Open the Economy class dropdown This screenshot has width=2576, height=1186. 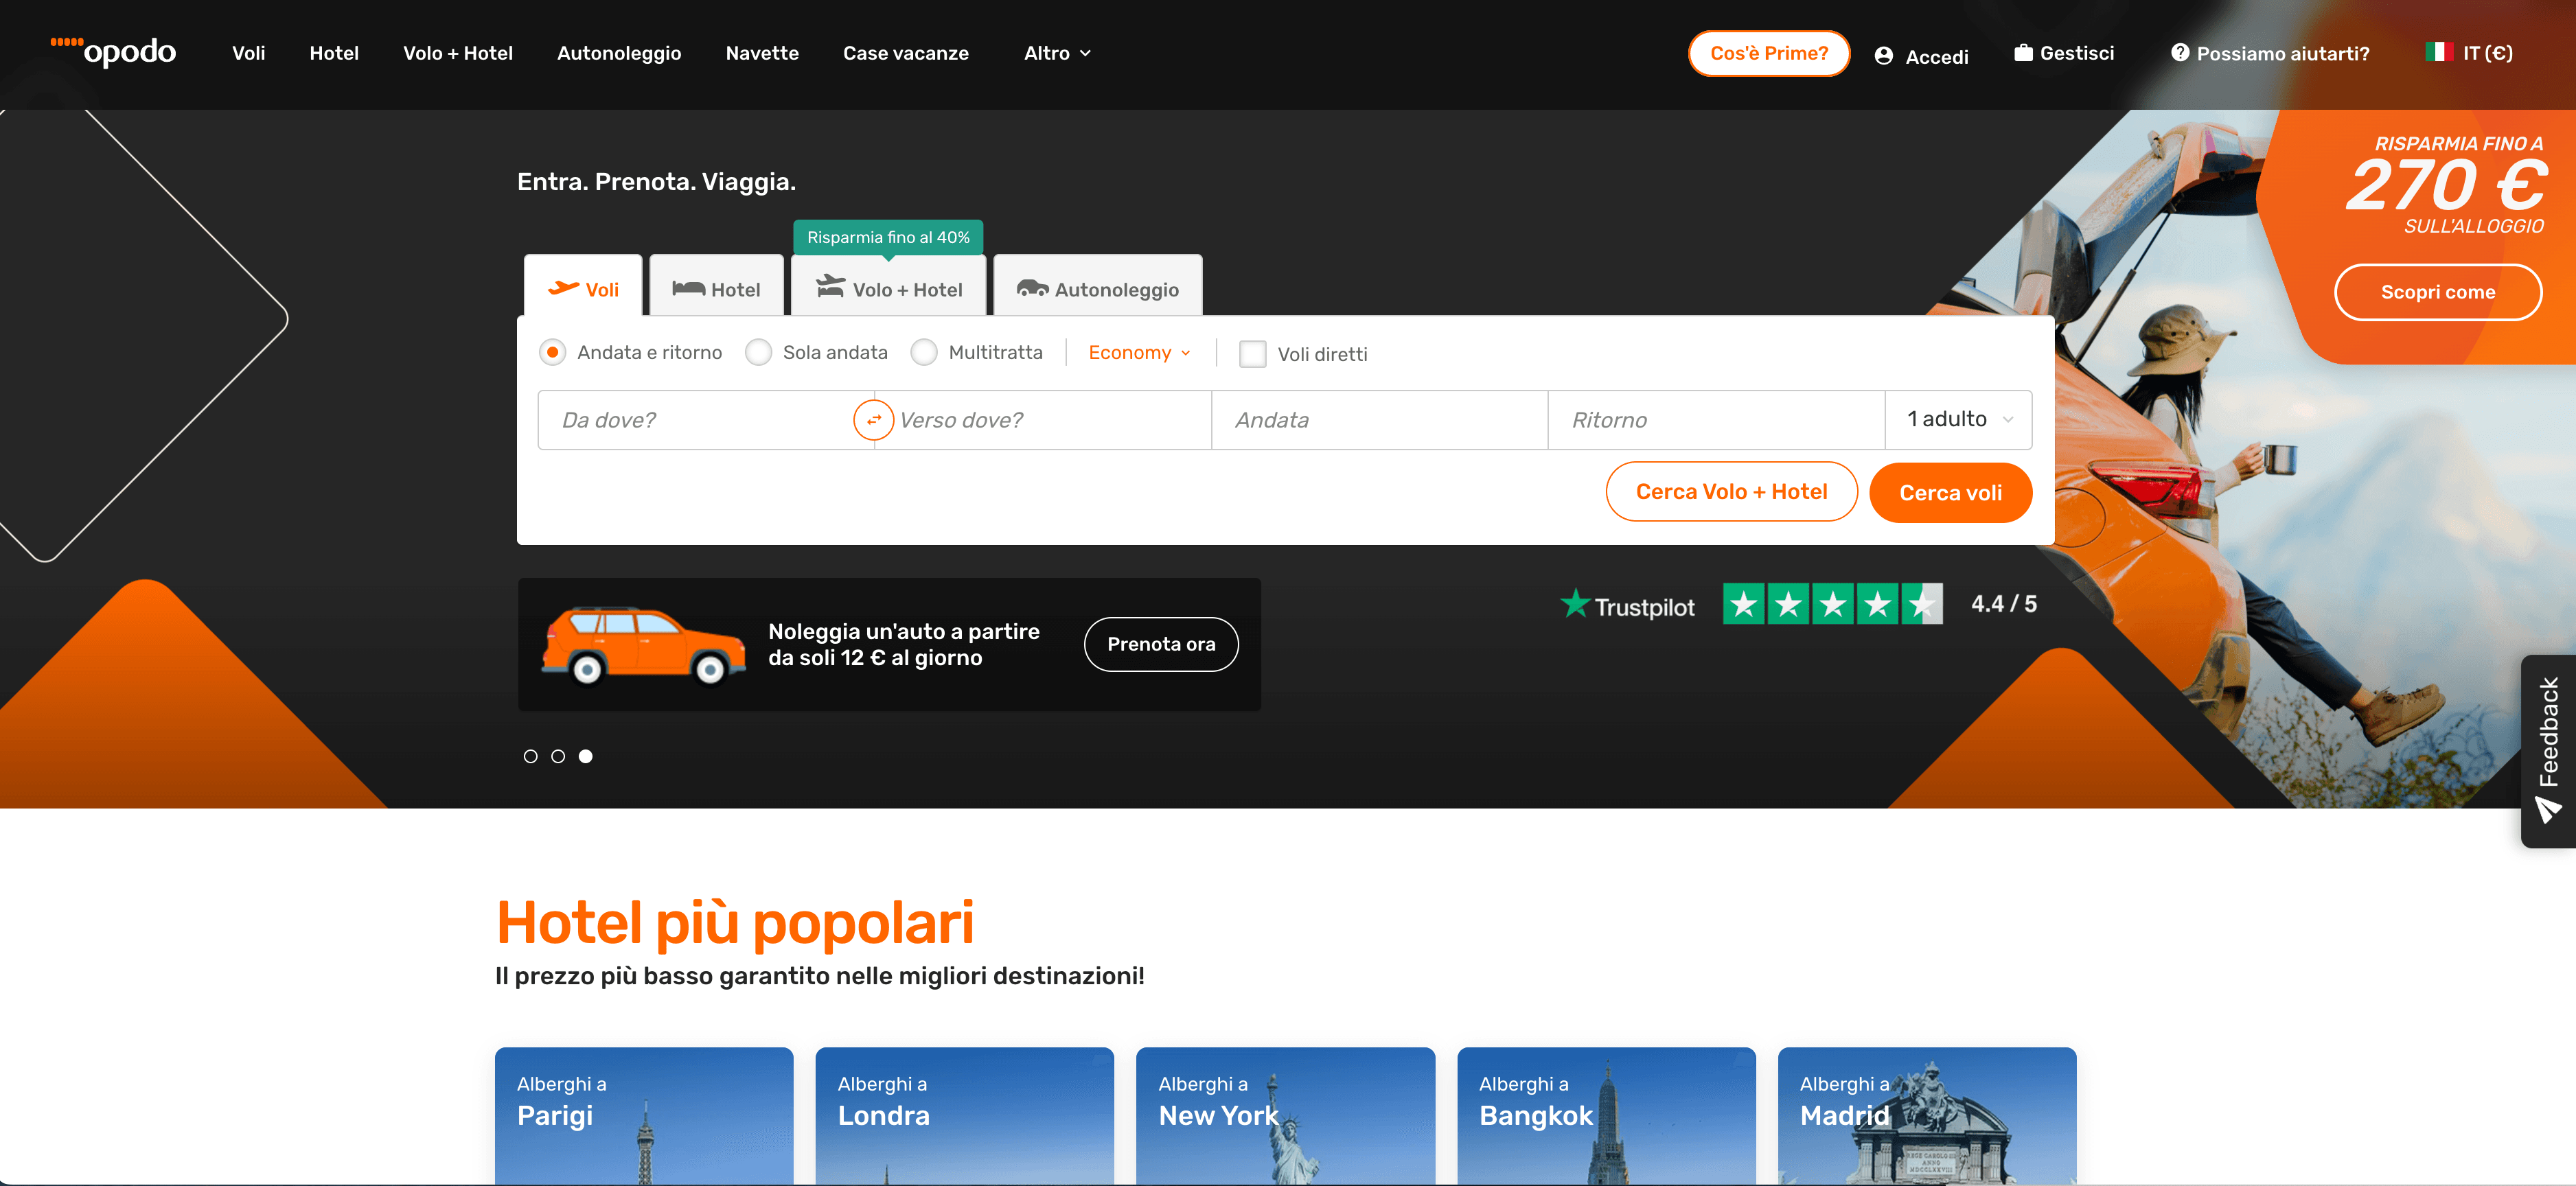[x=1139, y=353]
